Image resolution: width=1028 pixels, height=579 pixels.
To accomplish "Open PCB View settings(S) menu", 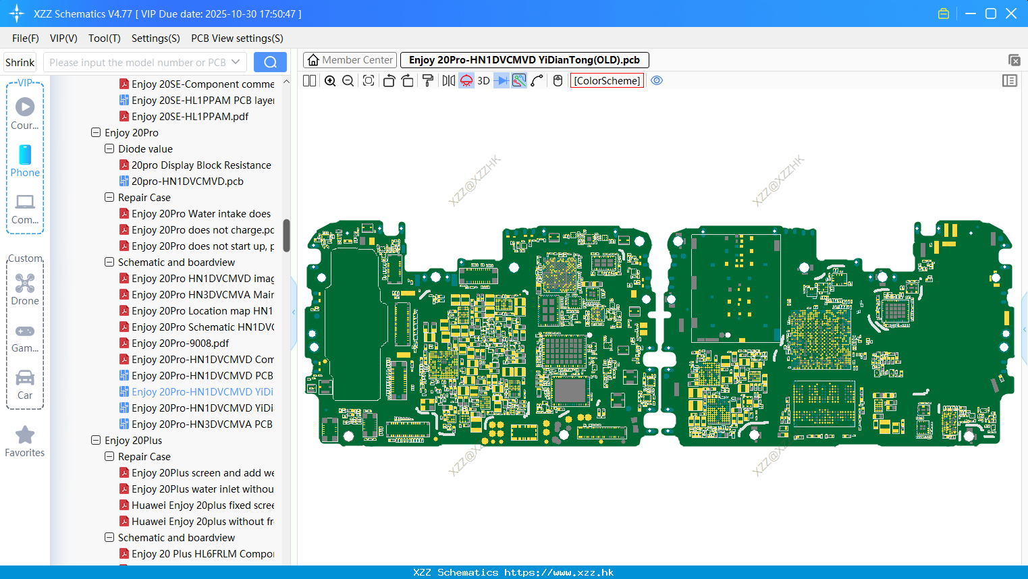I will (237, 38).
